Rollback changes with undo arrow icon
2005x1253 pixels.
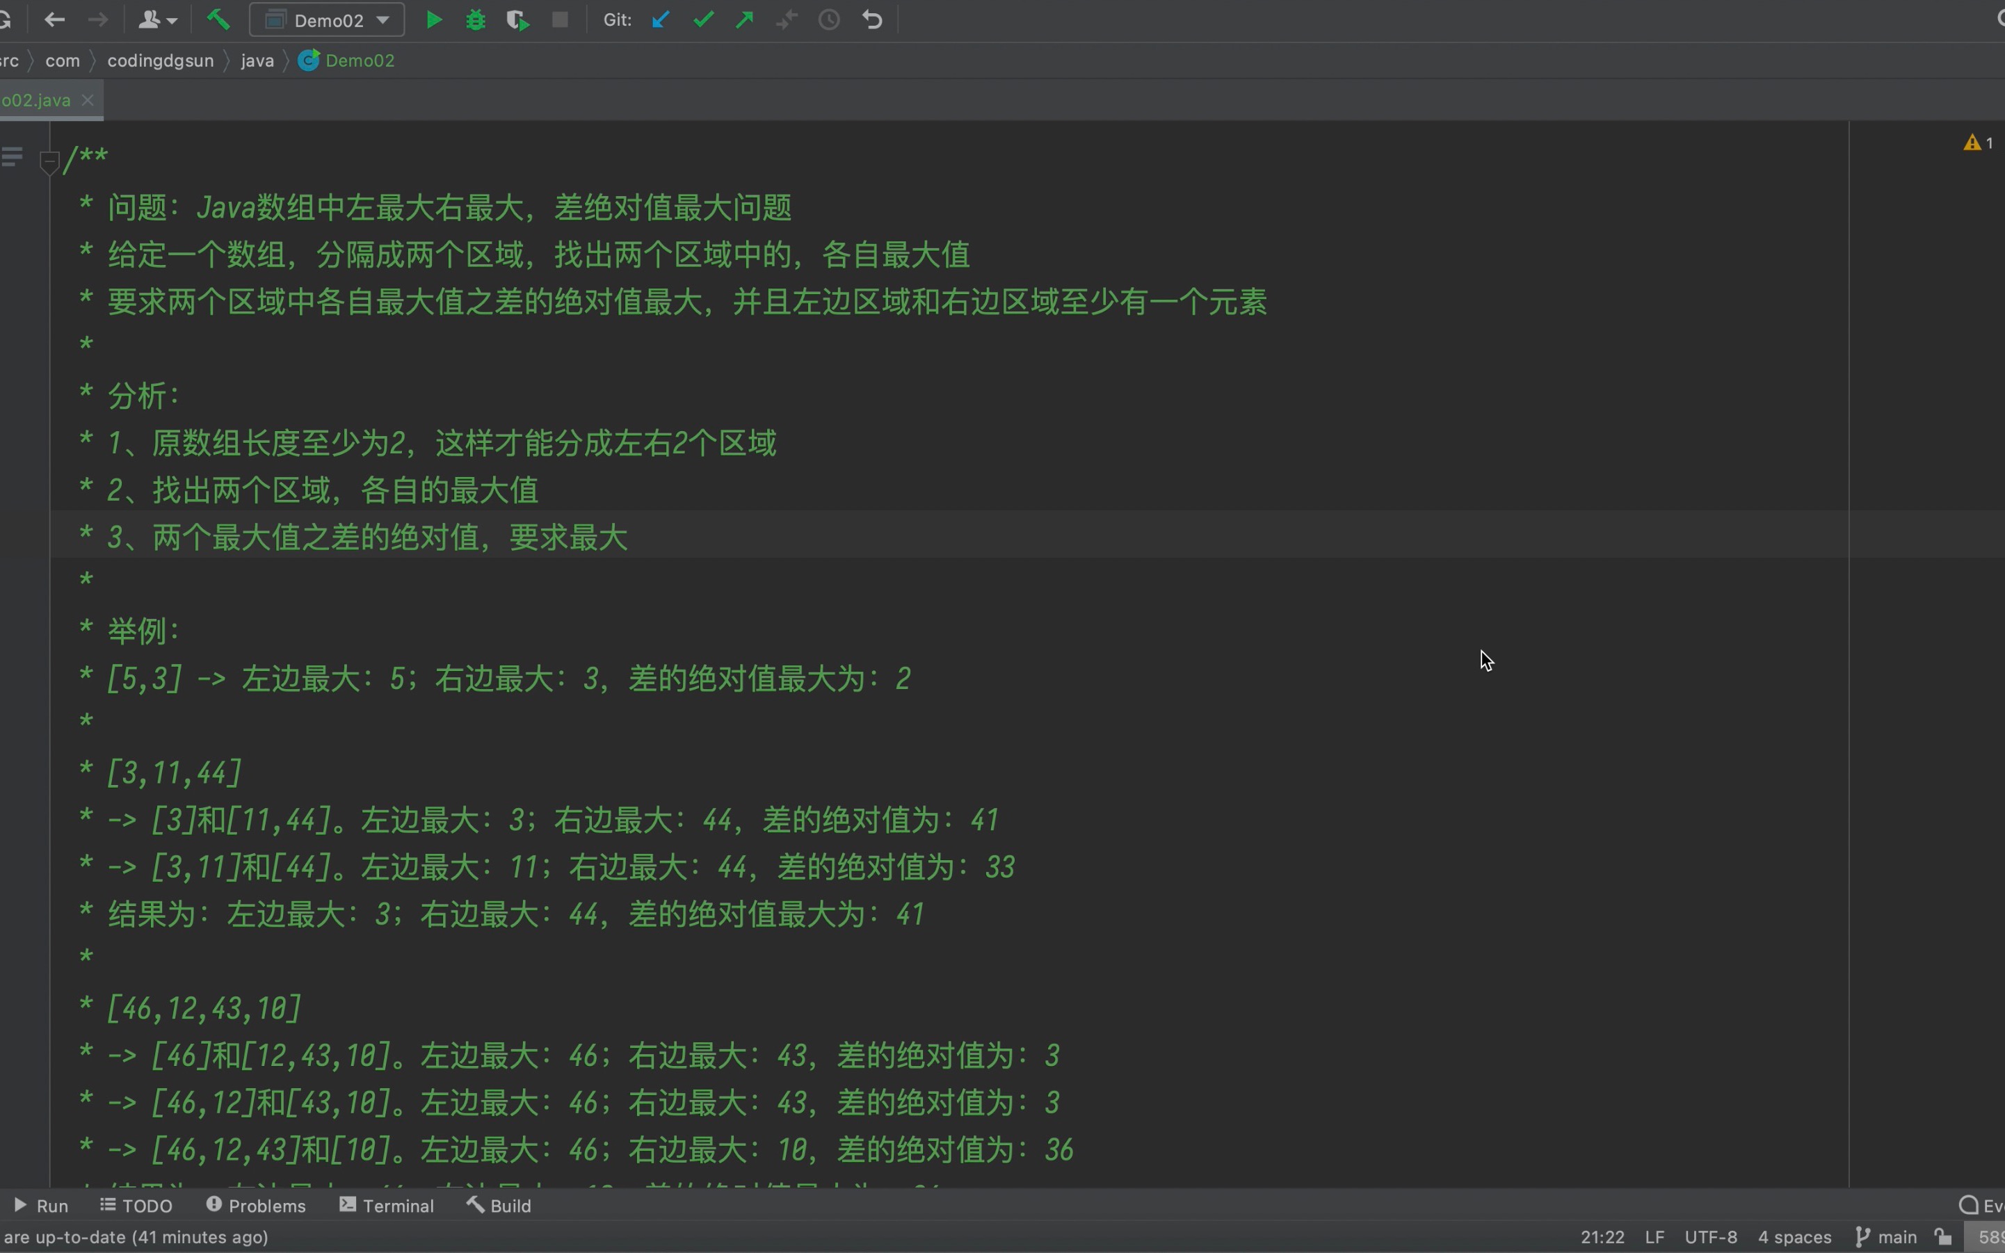coord(872,20)
